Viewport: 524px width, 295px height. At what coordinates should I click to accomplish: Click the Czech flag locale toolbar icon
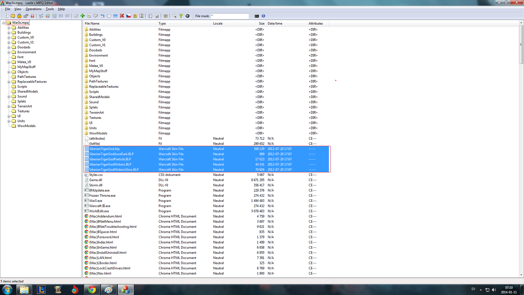pyautogui.click(x=128, y=16)
